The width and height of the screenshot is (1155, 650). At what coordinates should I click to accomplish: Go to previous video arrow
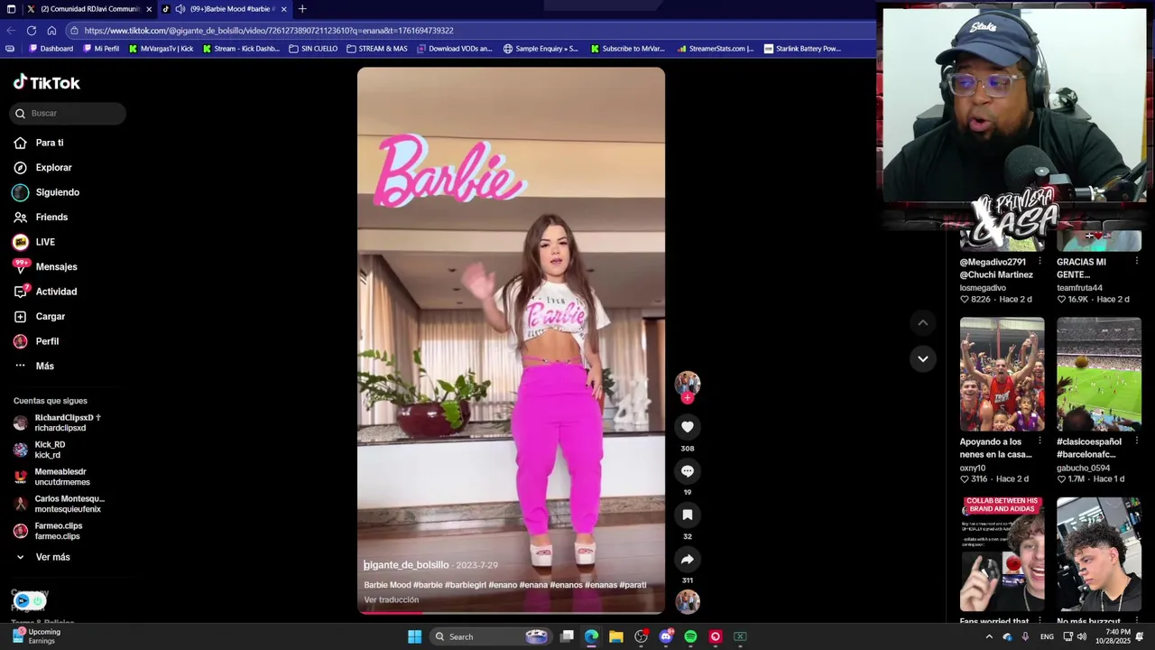922,322
